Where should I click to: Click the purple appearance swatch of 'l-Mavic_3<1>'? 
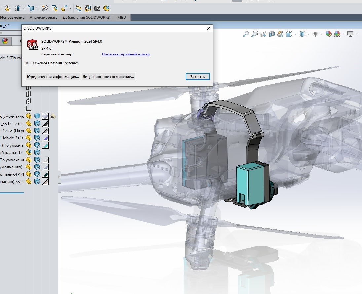click(x=45, y=138)
